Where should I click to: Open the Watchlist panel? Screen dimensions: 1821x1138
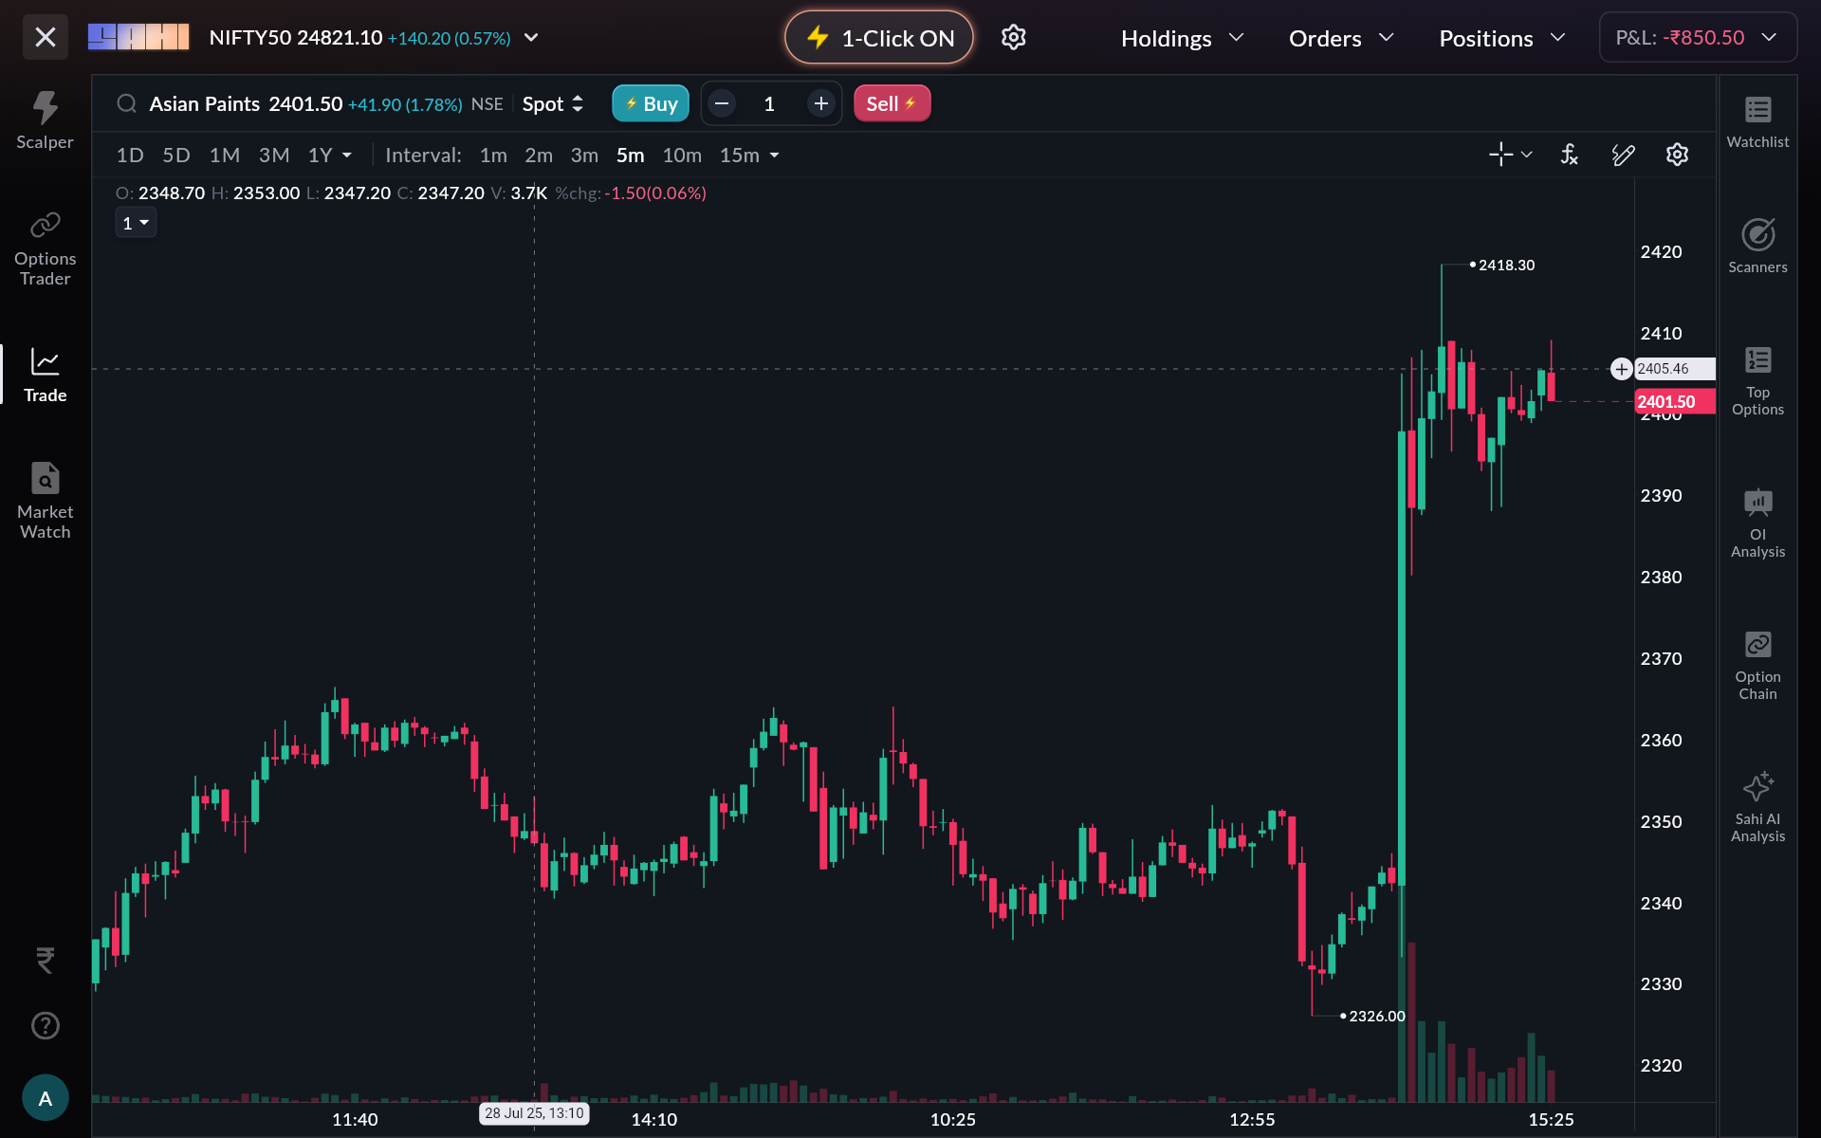click(x=1757, y=122)
